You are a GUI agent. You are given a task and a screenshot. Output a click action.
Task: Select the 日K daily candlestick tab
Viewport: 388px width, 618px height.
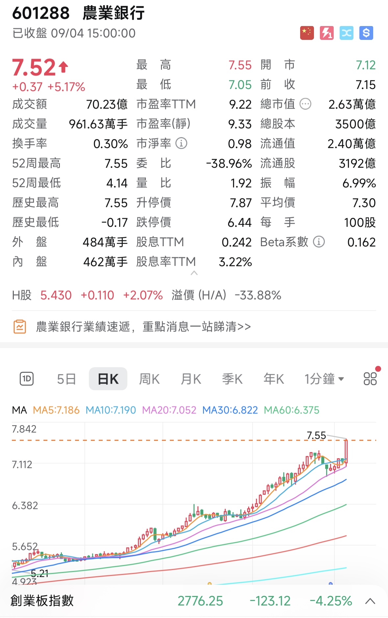point(108,379)
